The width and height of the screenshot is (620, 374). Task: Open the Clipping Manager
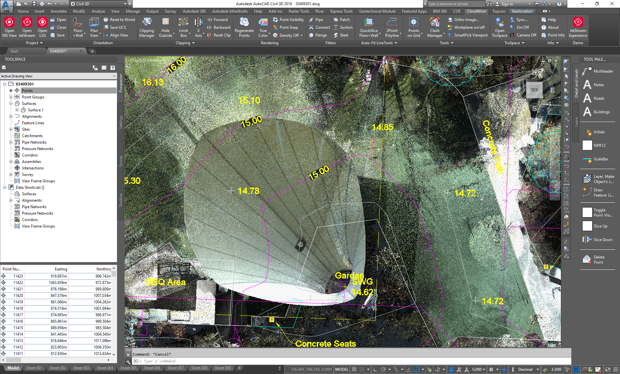click(147, 27)
